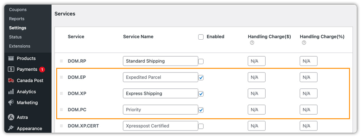Click DOM.PC Handling Charge(%) field
The height and width of the screenshot is (137, 361).
tap(309, 110)
